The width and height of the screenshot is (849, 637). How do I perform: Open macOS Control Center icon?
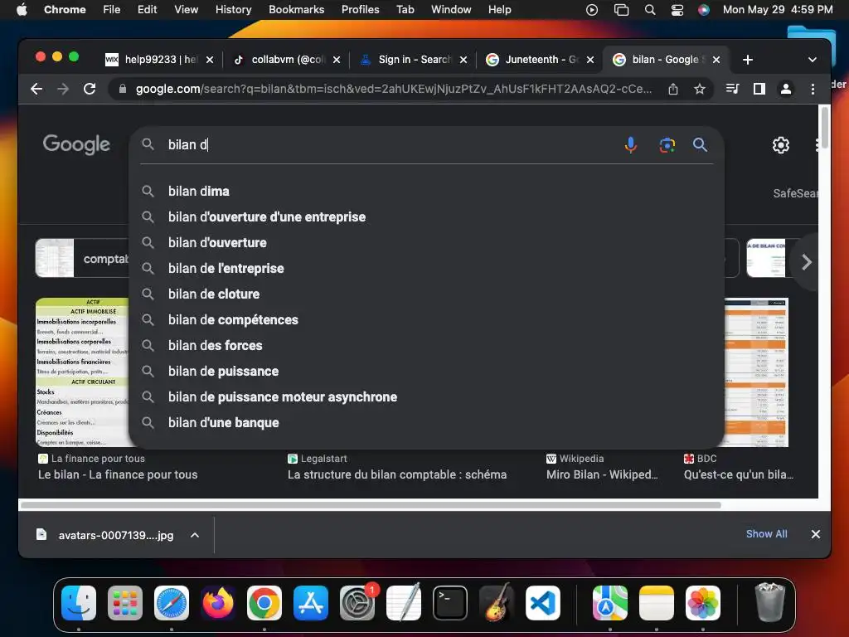(677, 10)
